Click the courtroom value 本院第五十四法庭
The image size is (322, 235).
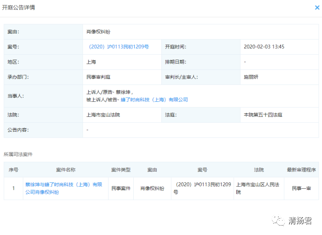point(263,115)
